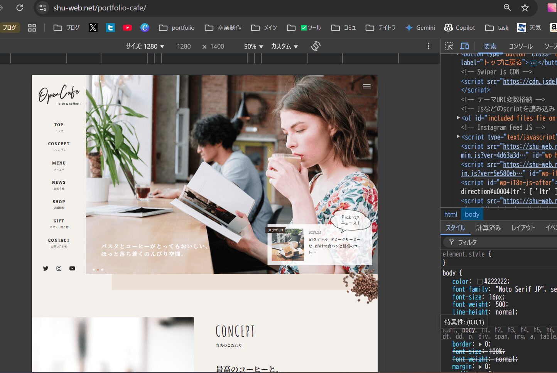557x373 pixels.
Task: Bookmark this page with the star icon
Action: click(x=525, y=8)
